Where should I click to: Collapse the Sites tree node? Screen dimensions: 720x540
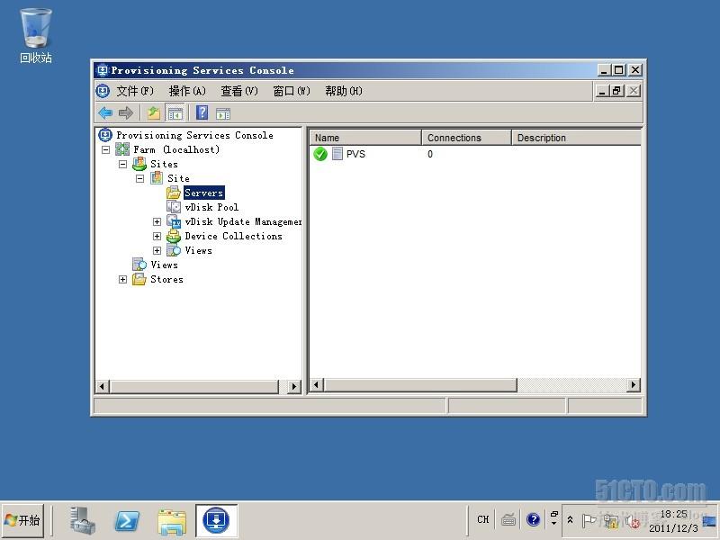(x=122, y=164)
